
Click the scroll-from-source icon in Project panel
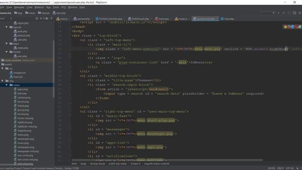point(37,18)
